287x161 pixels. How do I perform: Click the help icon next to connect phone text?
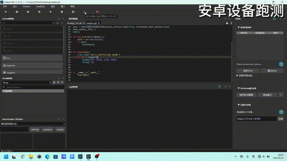(x=281, y=64)
